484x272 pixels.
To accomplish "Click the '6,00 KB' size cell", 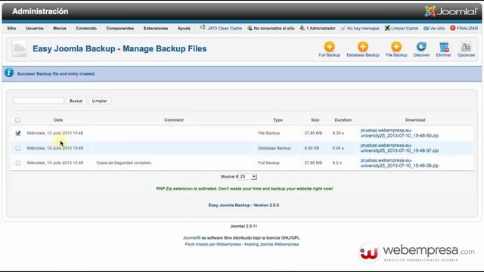I will pyautogui.click(x=312, y=148).
